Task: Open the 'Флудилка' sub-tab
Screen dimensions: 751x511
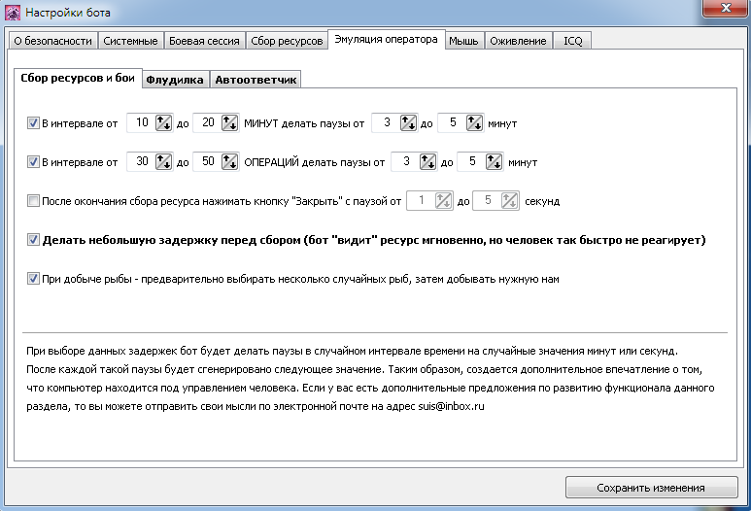Action: 175,80
